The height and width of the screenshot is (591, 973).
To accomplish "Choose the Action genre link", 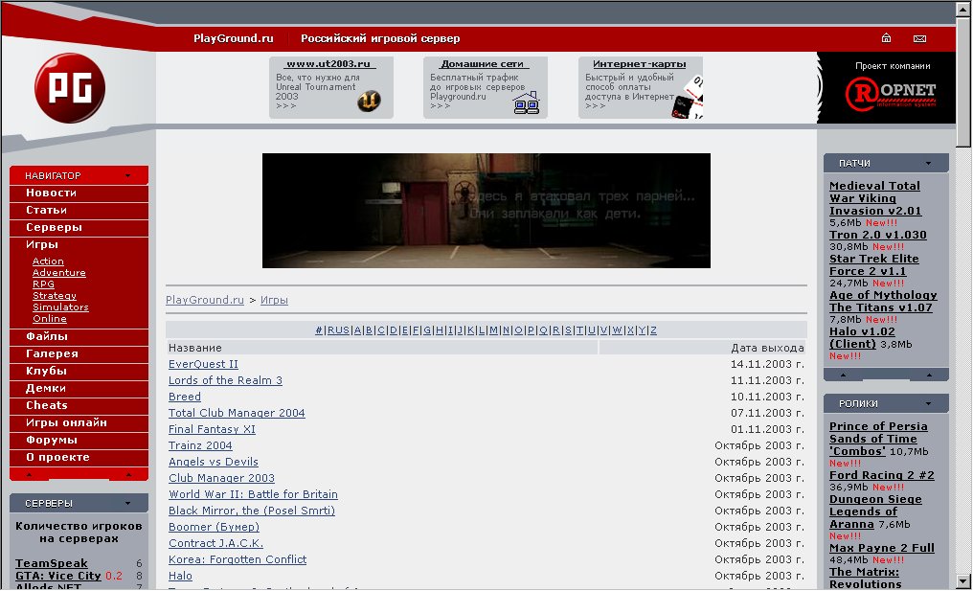I will pyautogui.click(x=48, y=261).
